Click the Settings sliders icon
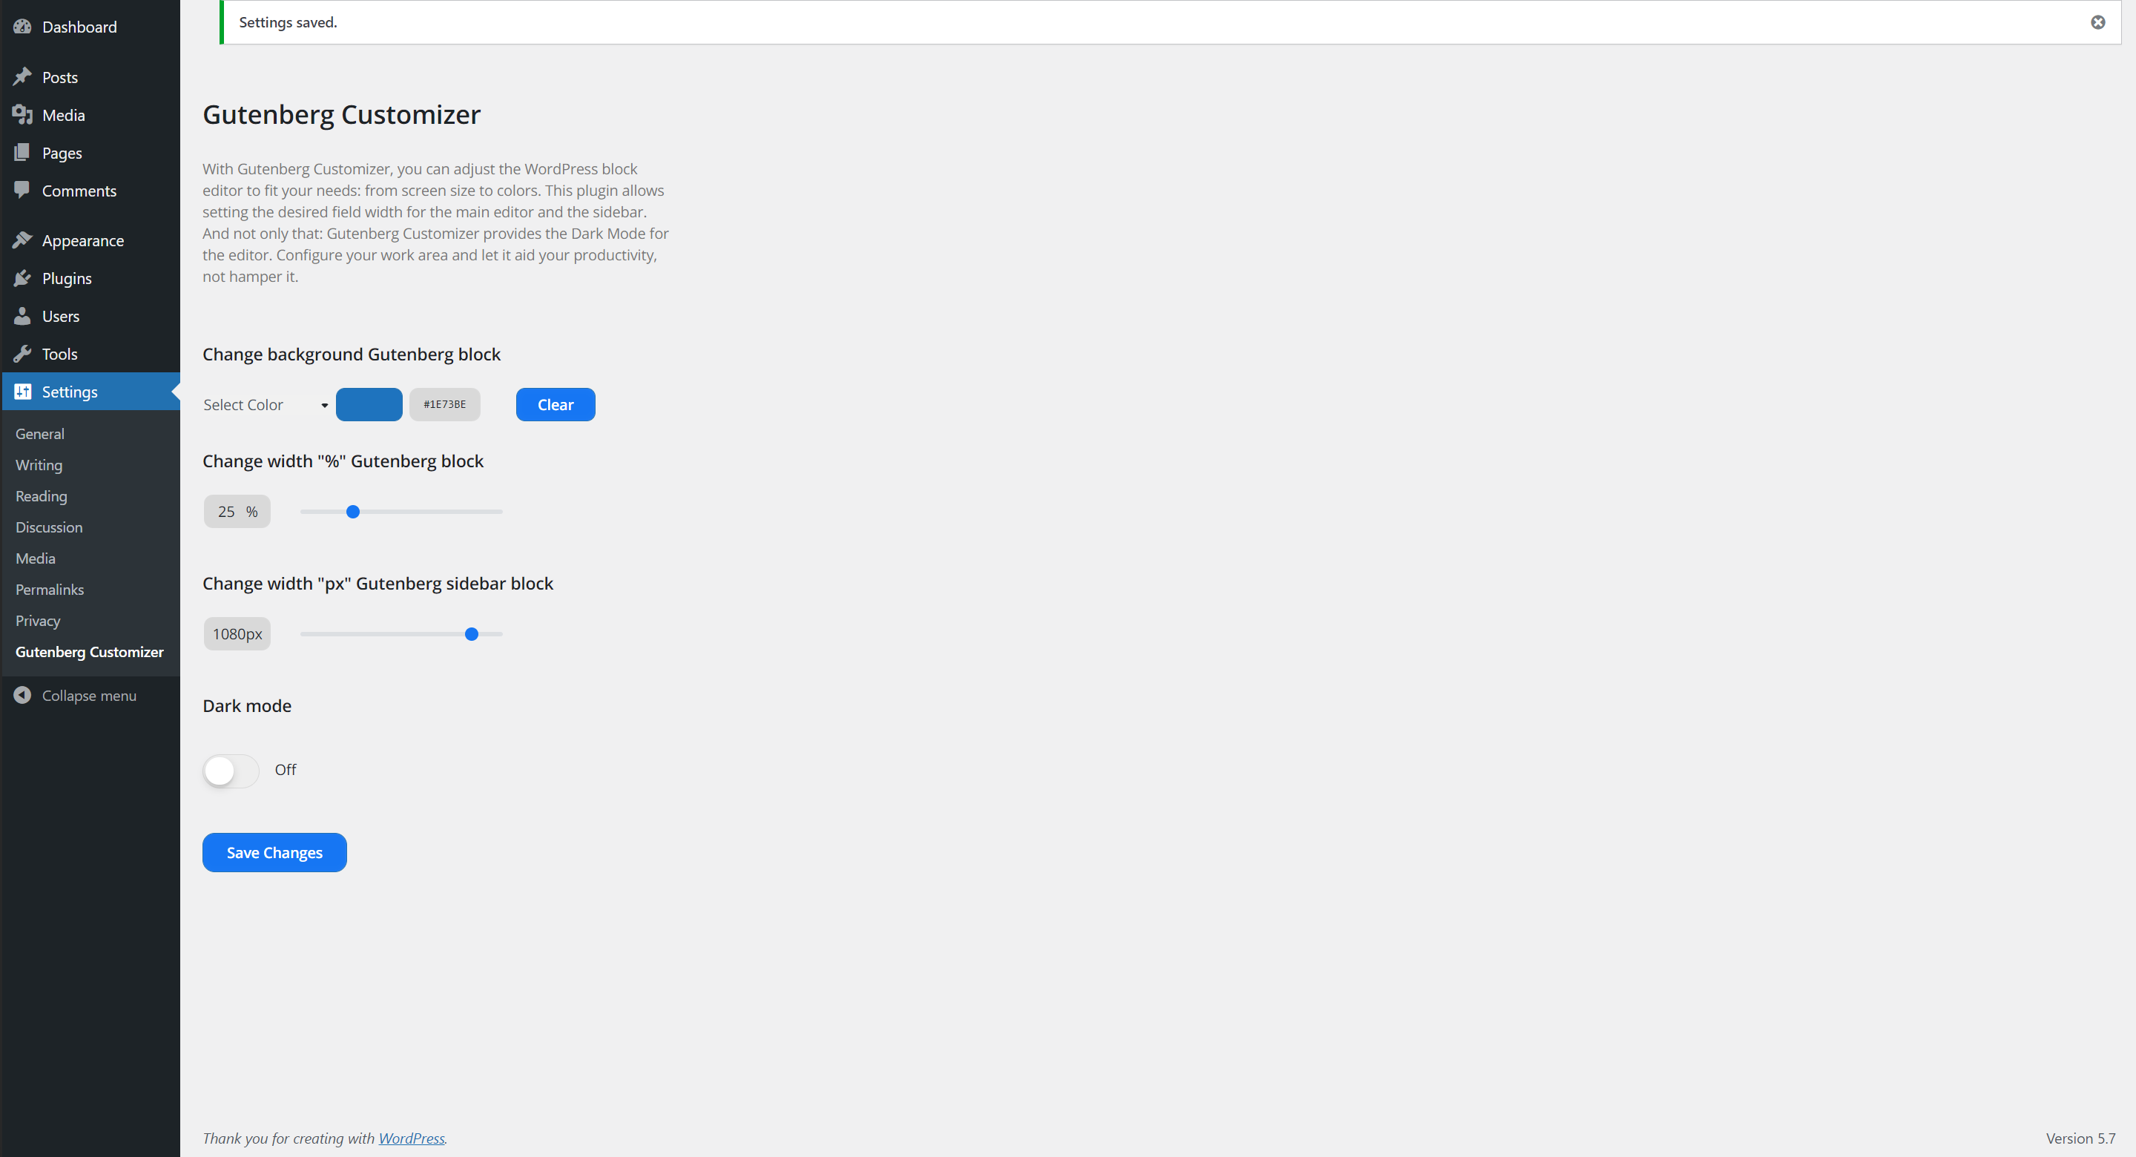 coord(22,392)
